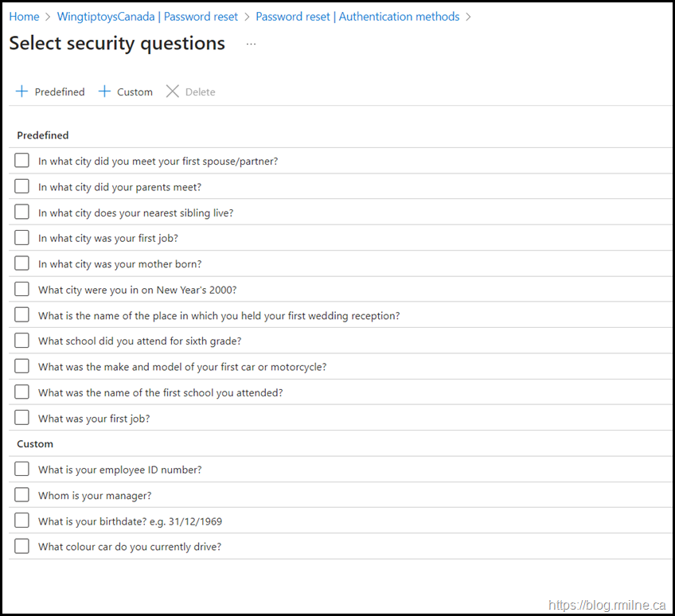Navigate to Home via the breadcrumb

coord(24,16)
